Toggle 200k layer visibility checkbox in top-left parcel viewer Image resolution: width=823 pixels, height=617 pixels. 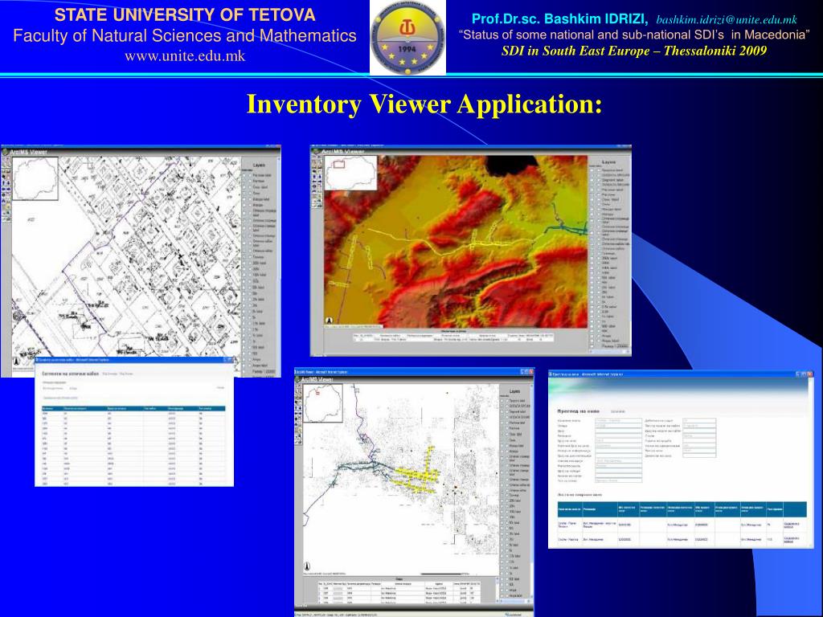click(x=244, y=269)
